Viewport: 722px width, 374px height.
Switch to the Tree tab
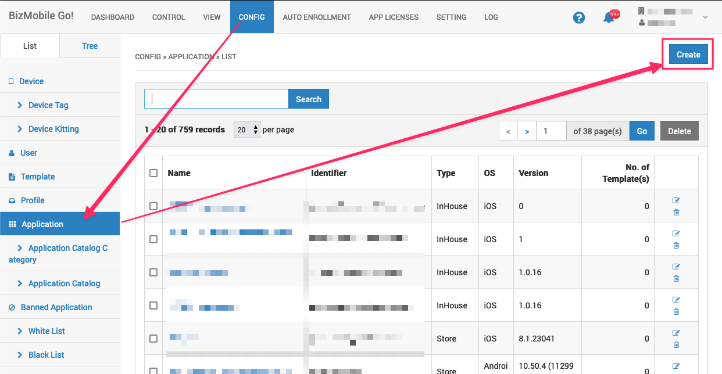click(x=90, y=46)
